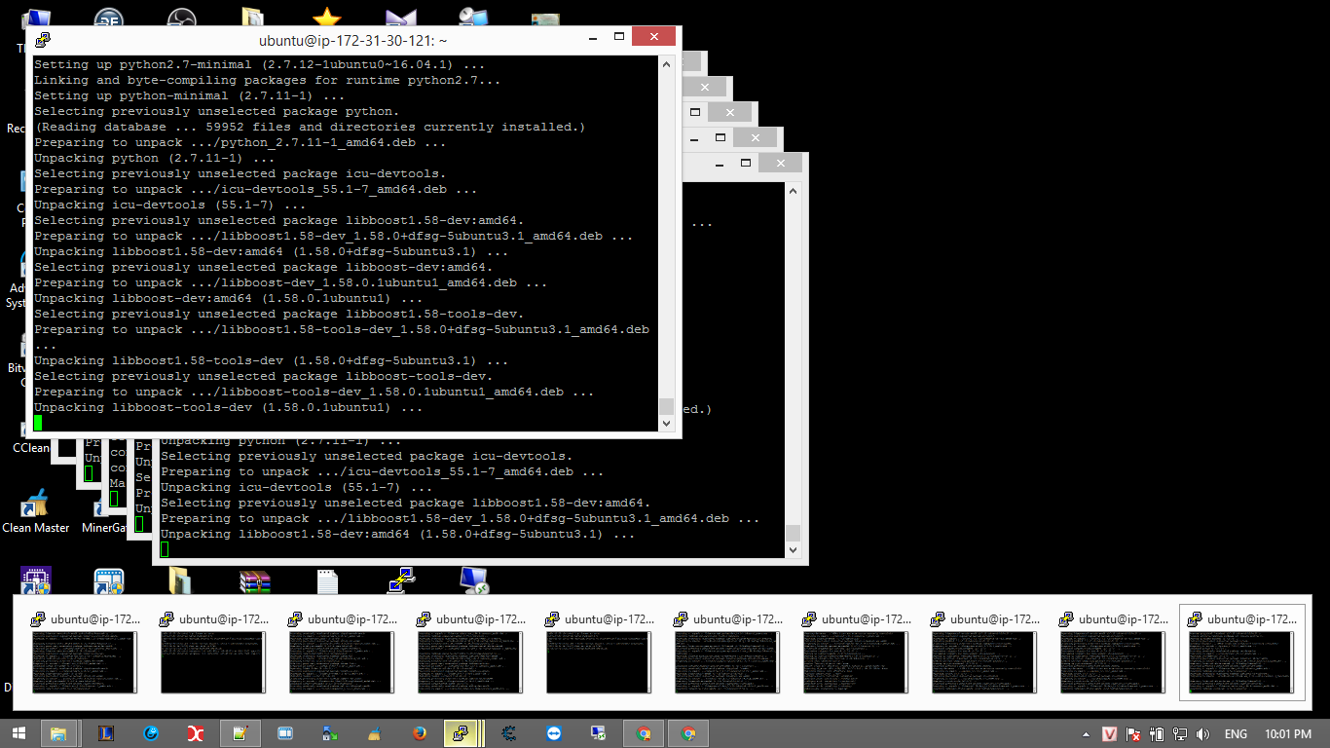The image size is (1330, 748).
Task: Click the front terminal's scrollbar thumb
Action: click(666, 406)
